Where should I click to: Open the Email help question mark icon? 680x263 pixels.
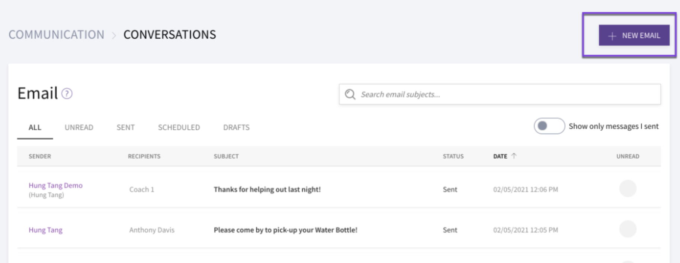pyautogui.click(x=67, y=94)
